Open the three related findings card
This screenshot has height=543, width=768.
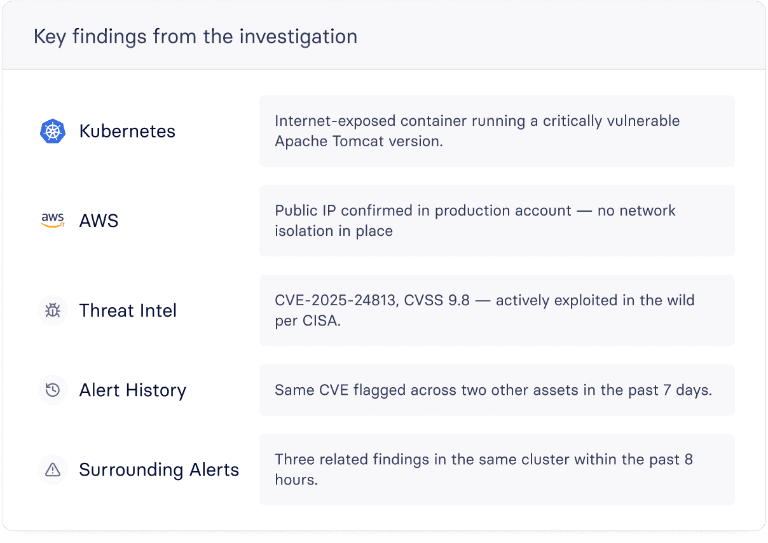pyautogui.click(x=497, y=469)
